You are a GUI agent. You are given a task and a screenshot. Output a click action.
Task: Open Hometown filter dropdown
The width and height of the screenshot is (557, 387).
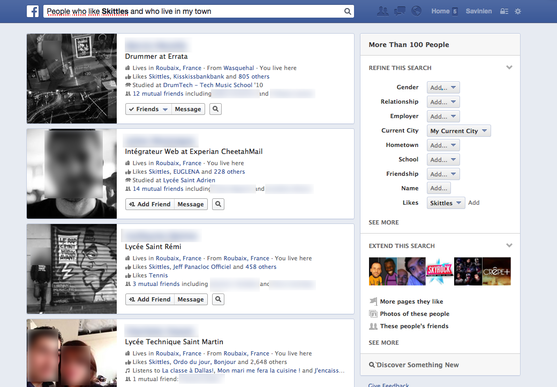click(443, 145)
